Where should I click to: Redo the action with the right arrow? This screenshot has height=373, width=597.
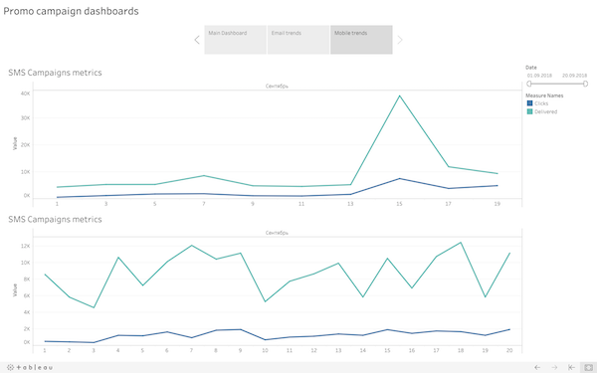[x=555, y=367]
